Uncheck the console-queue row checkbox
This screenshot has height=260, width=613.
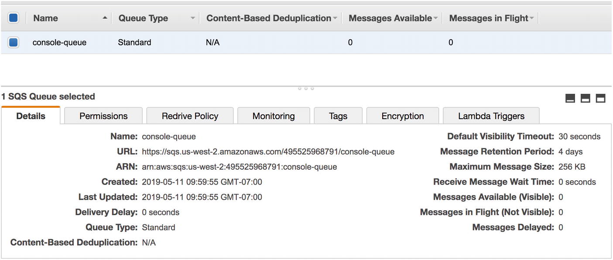[13, 42]
